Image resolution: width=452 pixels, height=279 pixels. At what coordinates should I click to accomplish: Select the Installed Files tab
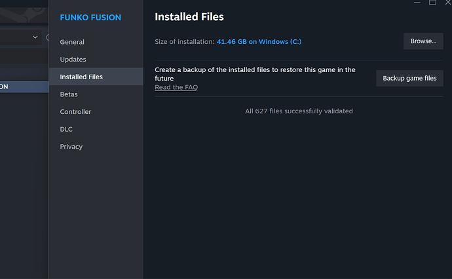point(81,77)
